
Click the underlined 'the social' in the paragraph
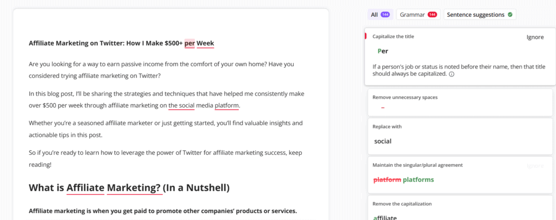pyautogui.click(x=181, y=105)
